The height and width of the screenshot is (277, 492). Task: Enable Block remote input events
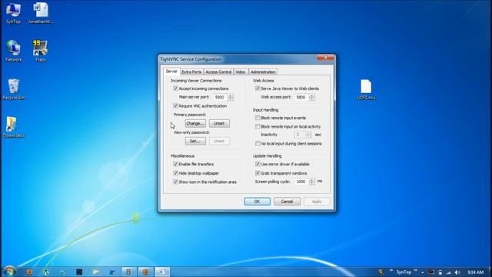258,118
